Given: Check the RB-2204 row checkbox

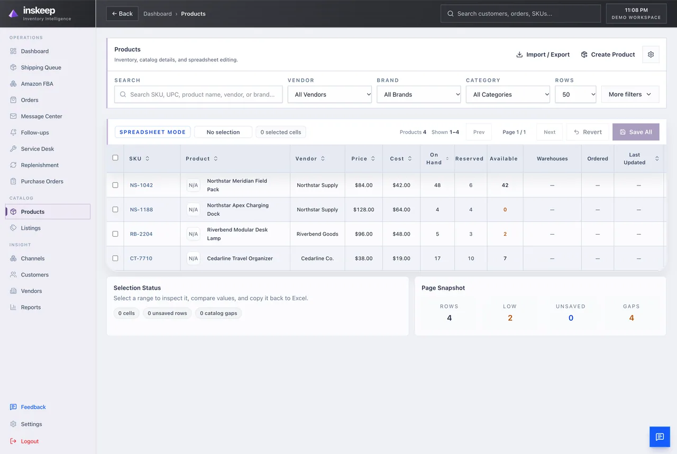Looking at the screenshot, I should coord(115,234).
